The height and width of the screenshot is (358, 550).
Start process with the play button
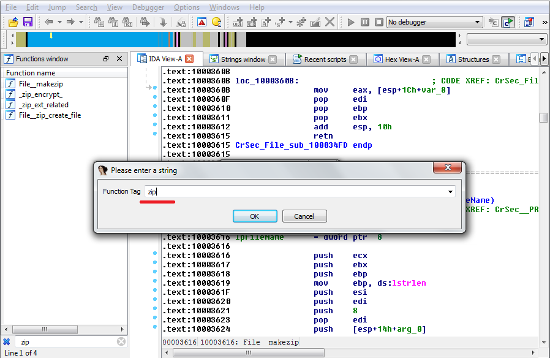pyautogui.click(x=351, y=22)
